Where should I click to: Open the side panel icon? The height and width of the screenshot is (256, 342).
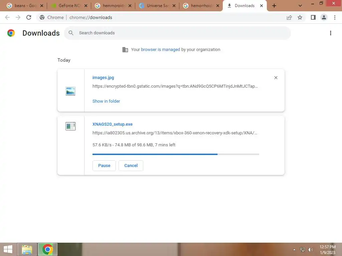tap(313, 17)
